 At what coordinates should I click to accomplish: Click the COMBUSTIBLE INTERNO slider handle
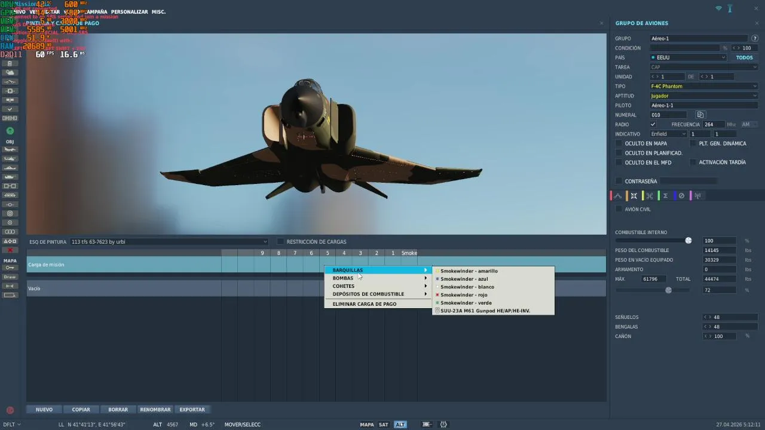[688, 240]
